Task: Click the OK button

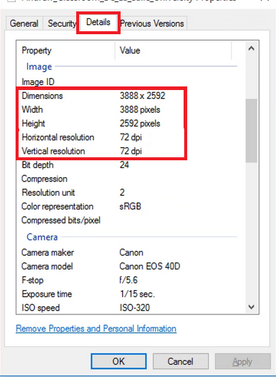Action: tap(119, 361)
